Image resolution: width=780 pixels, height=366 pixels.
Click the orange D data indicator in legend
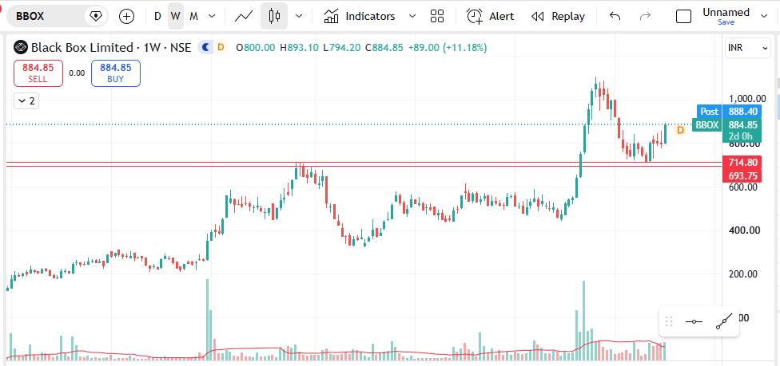click(x=221, y=47)
